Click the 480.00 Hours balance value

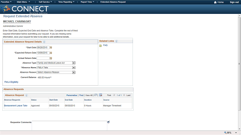(44, 78)
